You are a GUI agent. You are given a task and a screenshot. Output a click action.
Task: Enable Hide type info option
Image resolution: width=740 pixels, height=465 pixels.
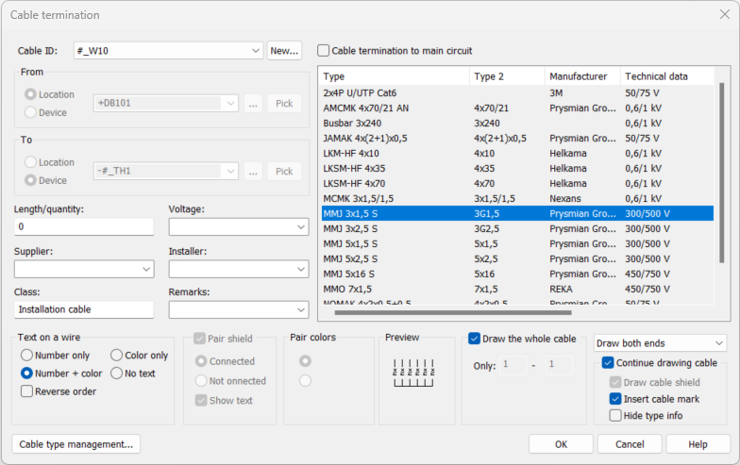616,416
